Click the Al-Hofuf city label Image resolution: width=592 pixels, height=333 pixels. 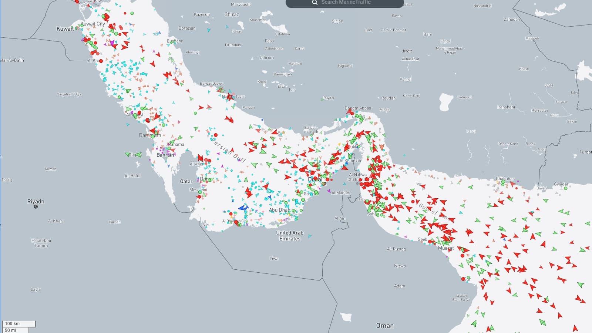click(x=132, y=176)
